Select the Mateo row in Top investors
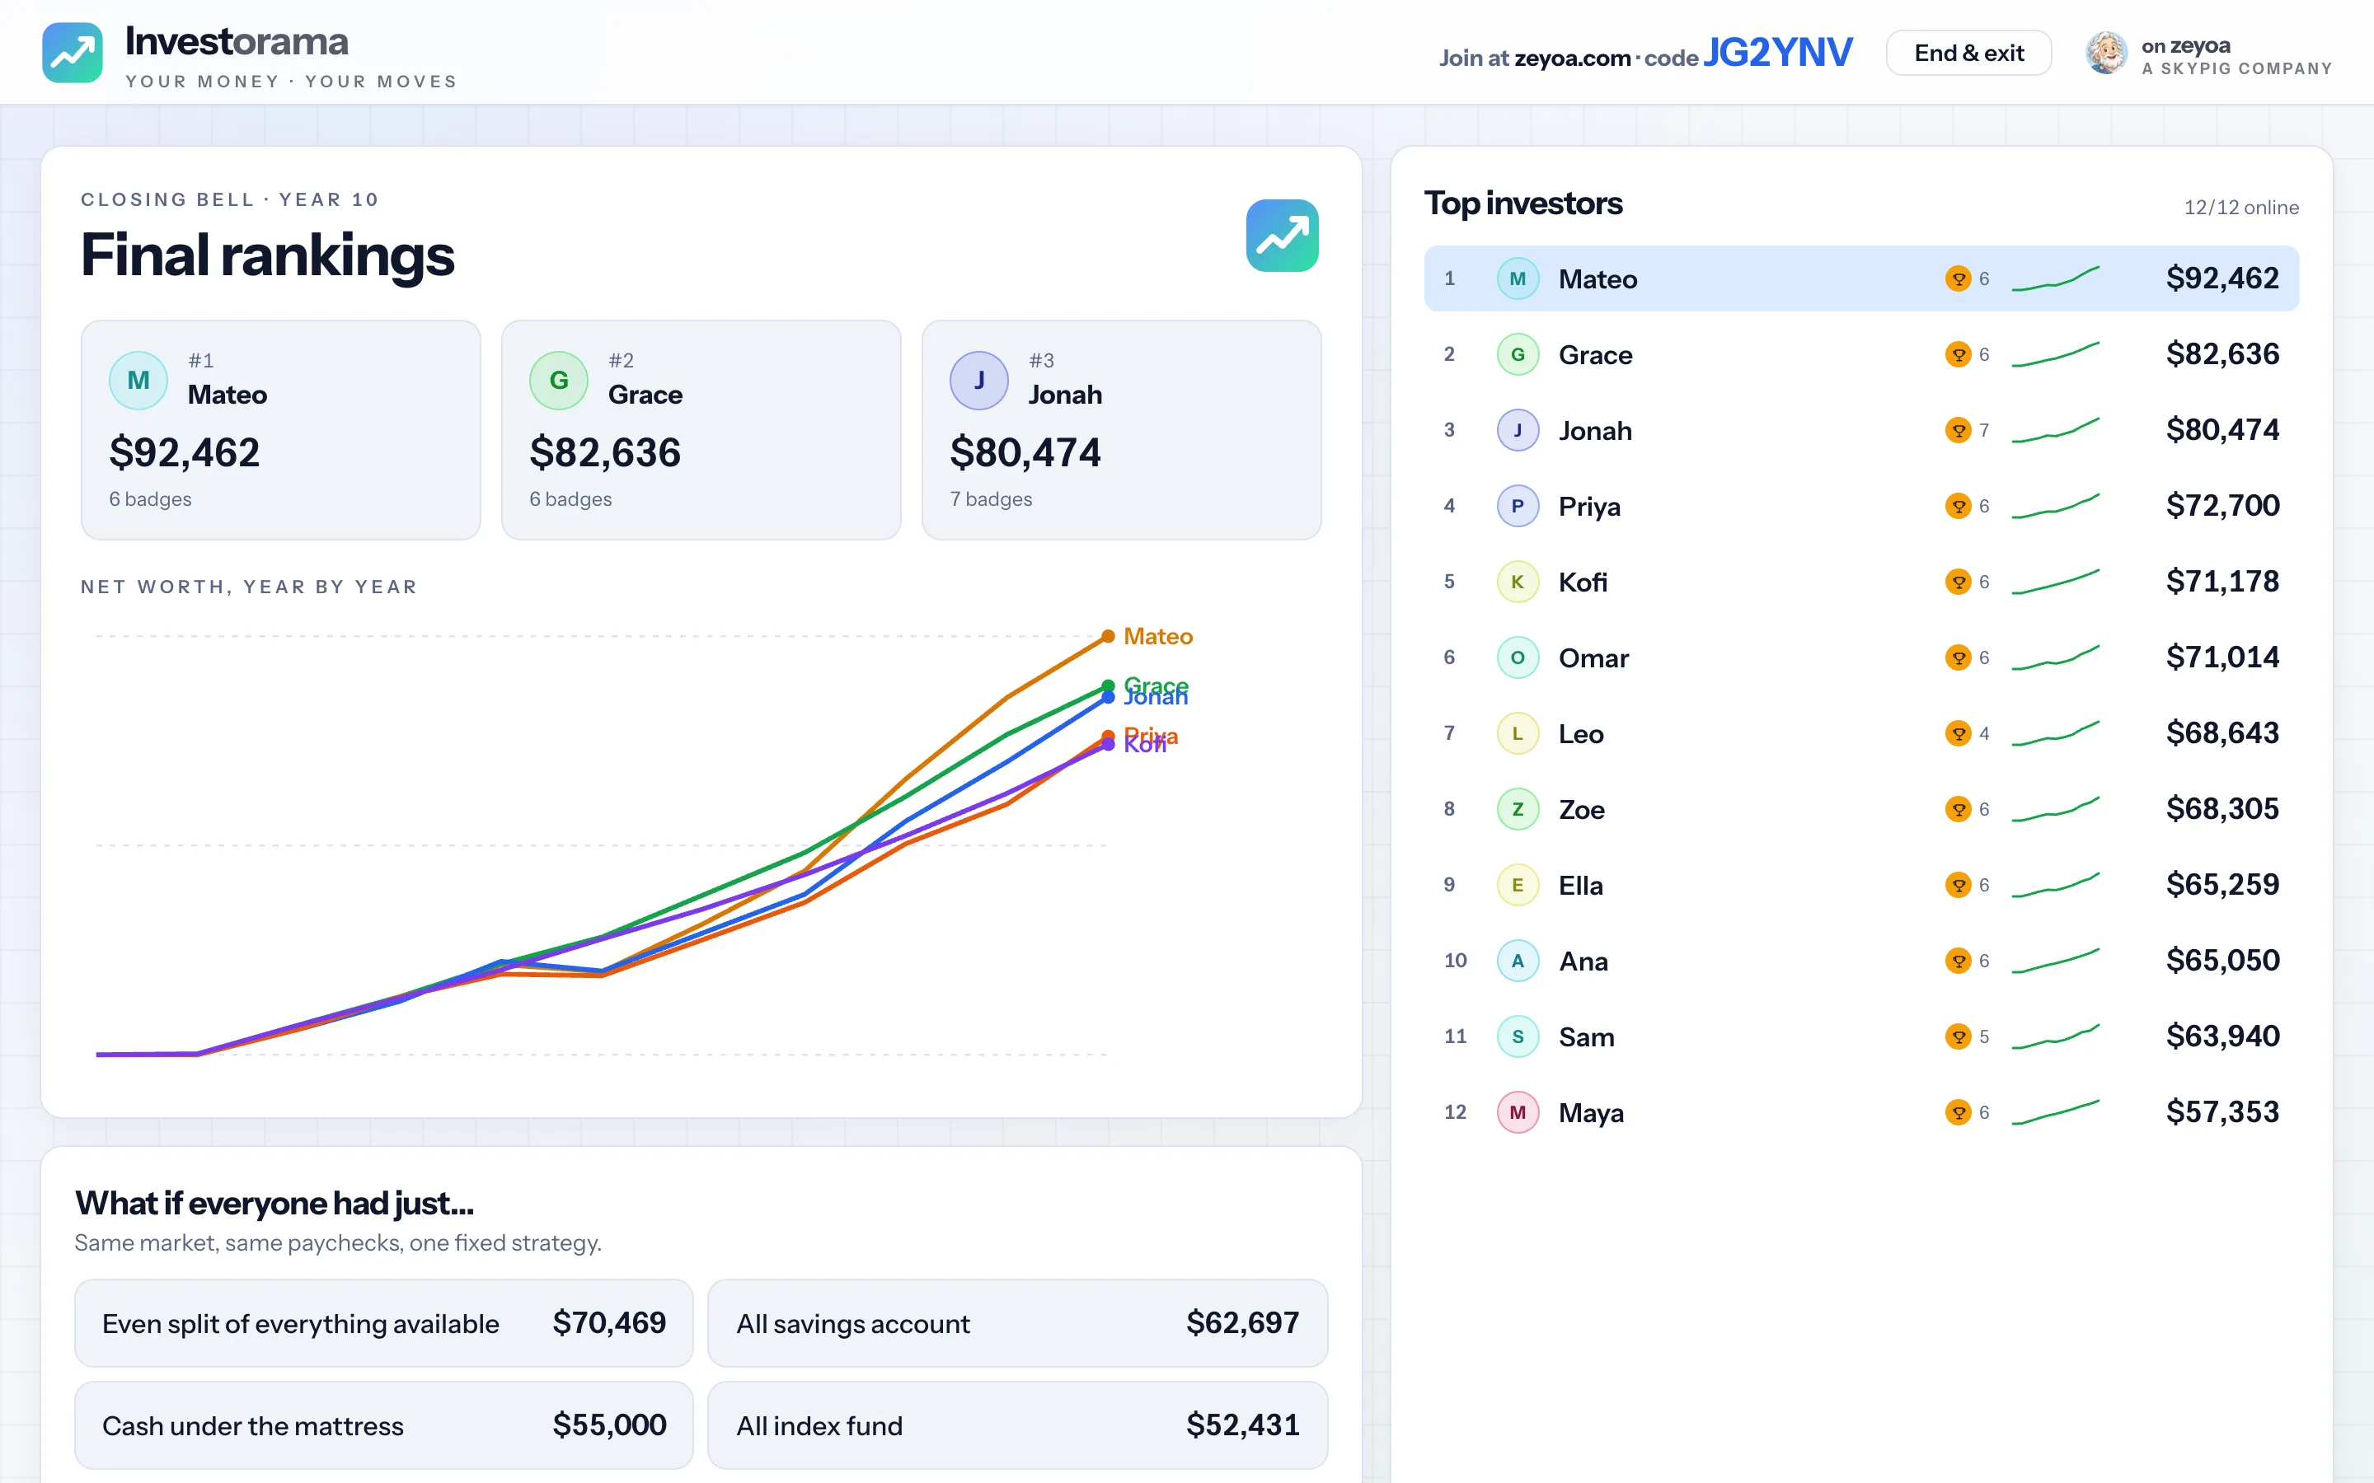The height and width of the screenshot is (1483, 2374). coord(1861,278)
